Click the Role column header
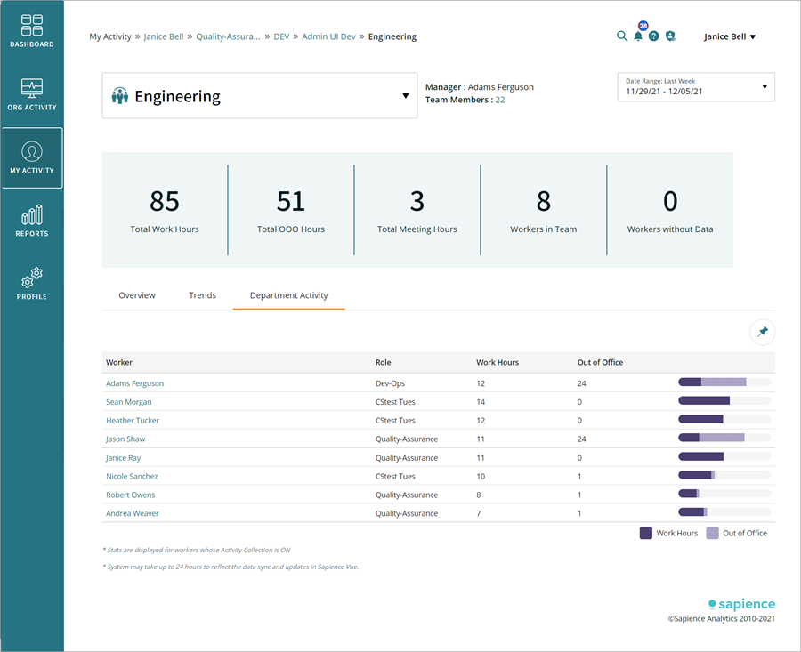 click(383, 362)
